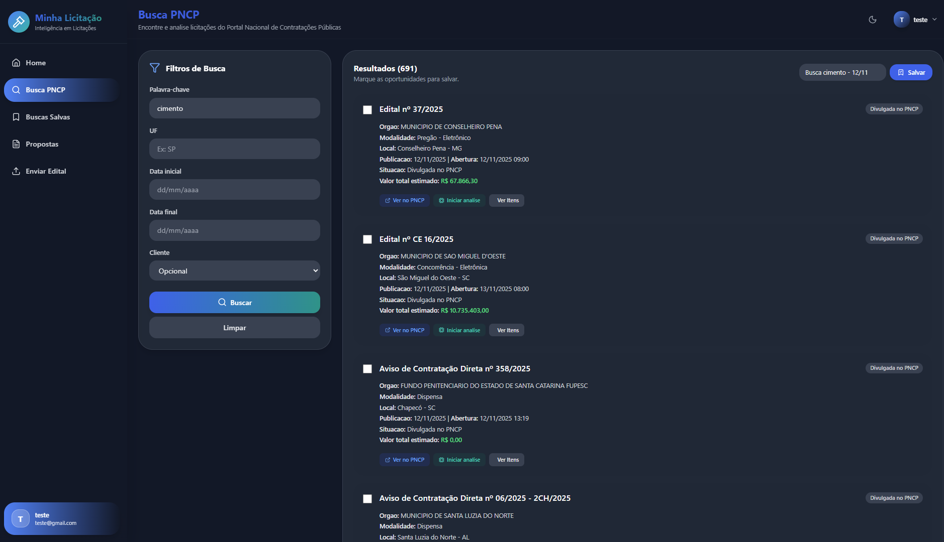Open Ver no PNCP for Contratação Direta 358/2025
This screenshot has height=542, width=944.
point(405,460)
